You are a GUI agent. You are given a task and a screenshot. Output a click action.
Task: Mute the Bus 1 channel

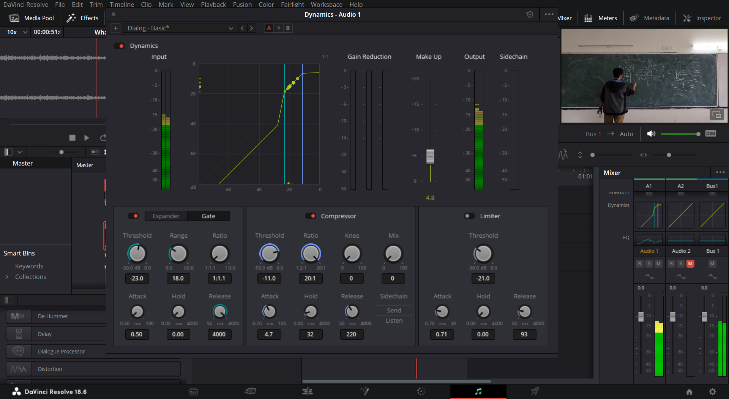712,263
